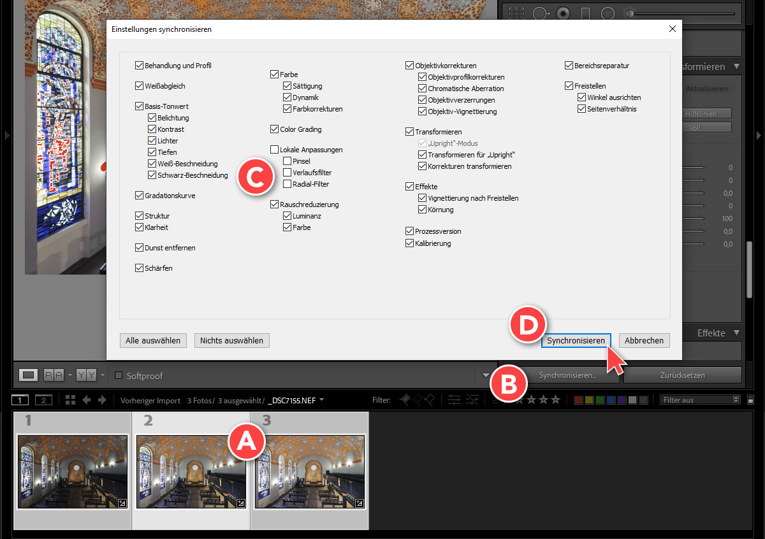Image resolution: width=765 pixels, height=539 pixels.
Task: Disable Chromatische Aberration syncing
Action: 423,89
